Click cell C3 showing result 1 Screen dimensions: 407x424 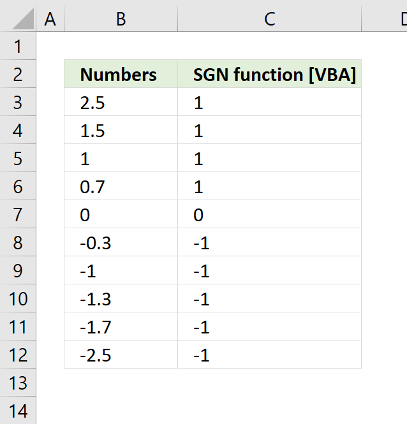[269, 103]
